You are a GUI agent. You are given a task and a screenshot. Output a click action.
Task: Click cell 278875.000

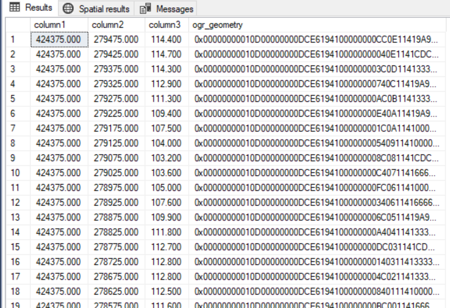coord(117,217)
